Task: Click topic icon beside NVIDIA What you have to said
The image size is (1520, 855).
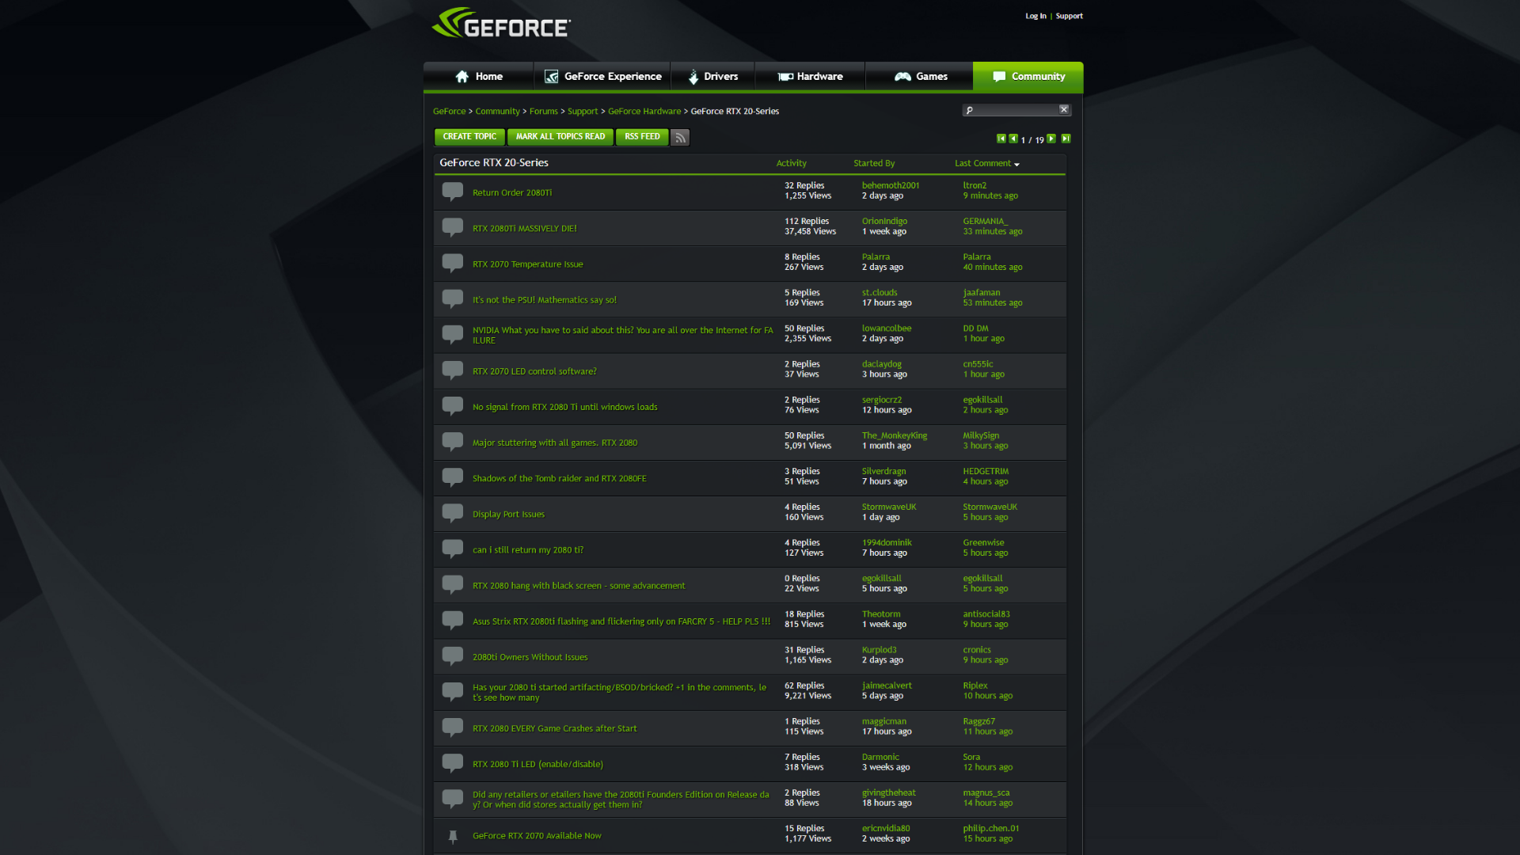Action: (453, 335)
